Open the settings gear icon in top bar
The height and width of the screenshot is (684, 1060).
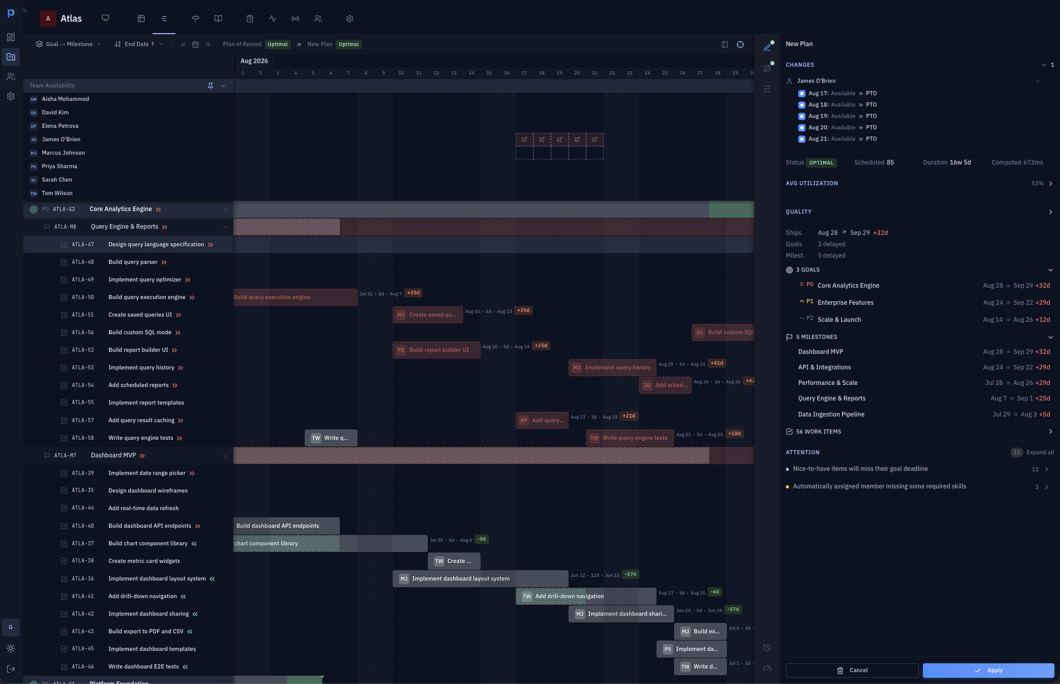coord(350,18)
